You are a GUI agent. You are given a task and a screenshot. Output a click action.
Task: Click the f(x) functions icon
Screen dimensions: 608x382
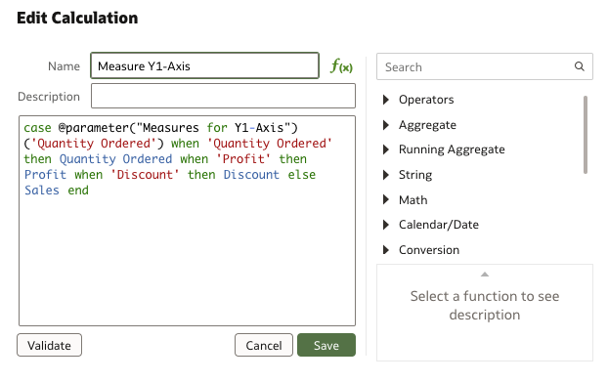[341, 65]
